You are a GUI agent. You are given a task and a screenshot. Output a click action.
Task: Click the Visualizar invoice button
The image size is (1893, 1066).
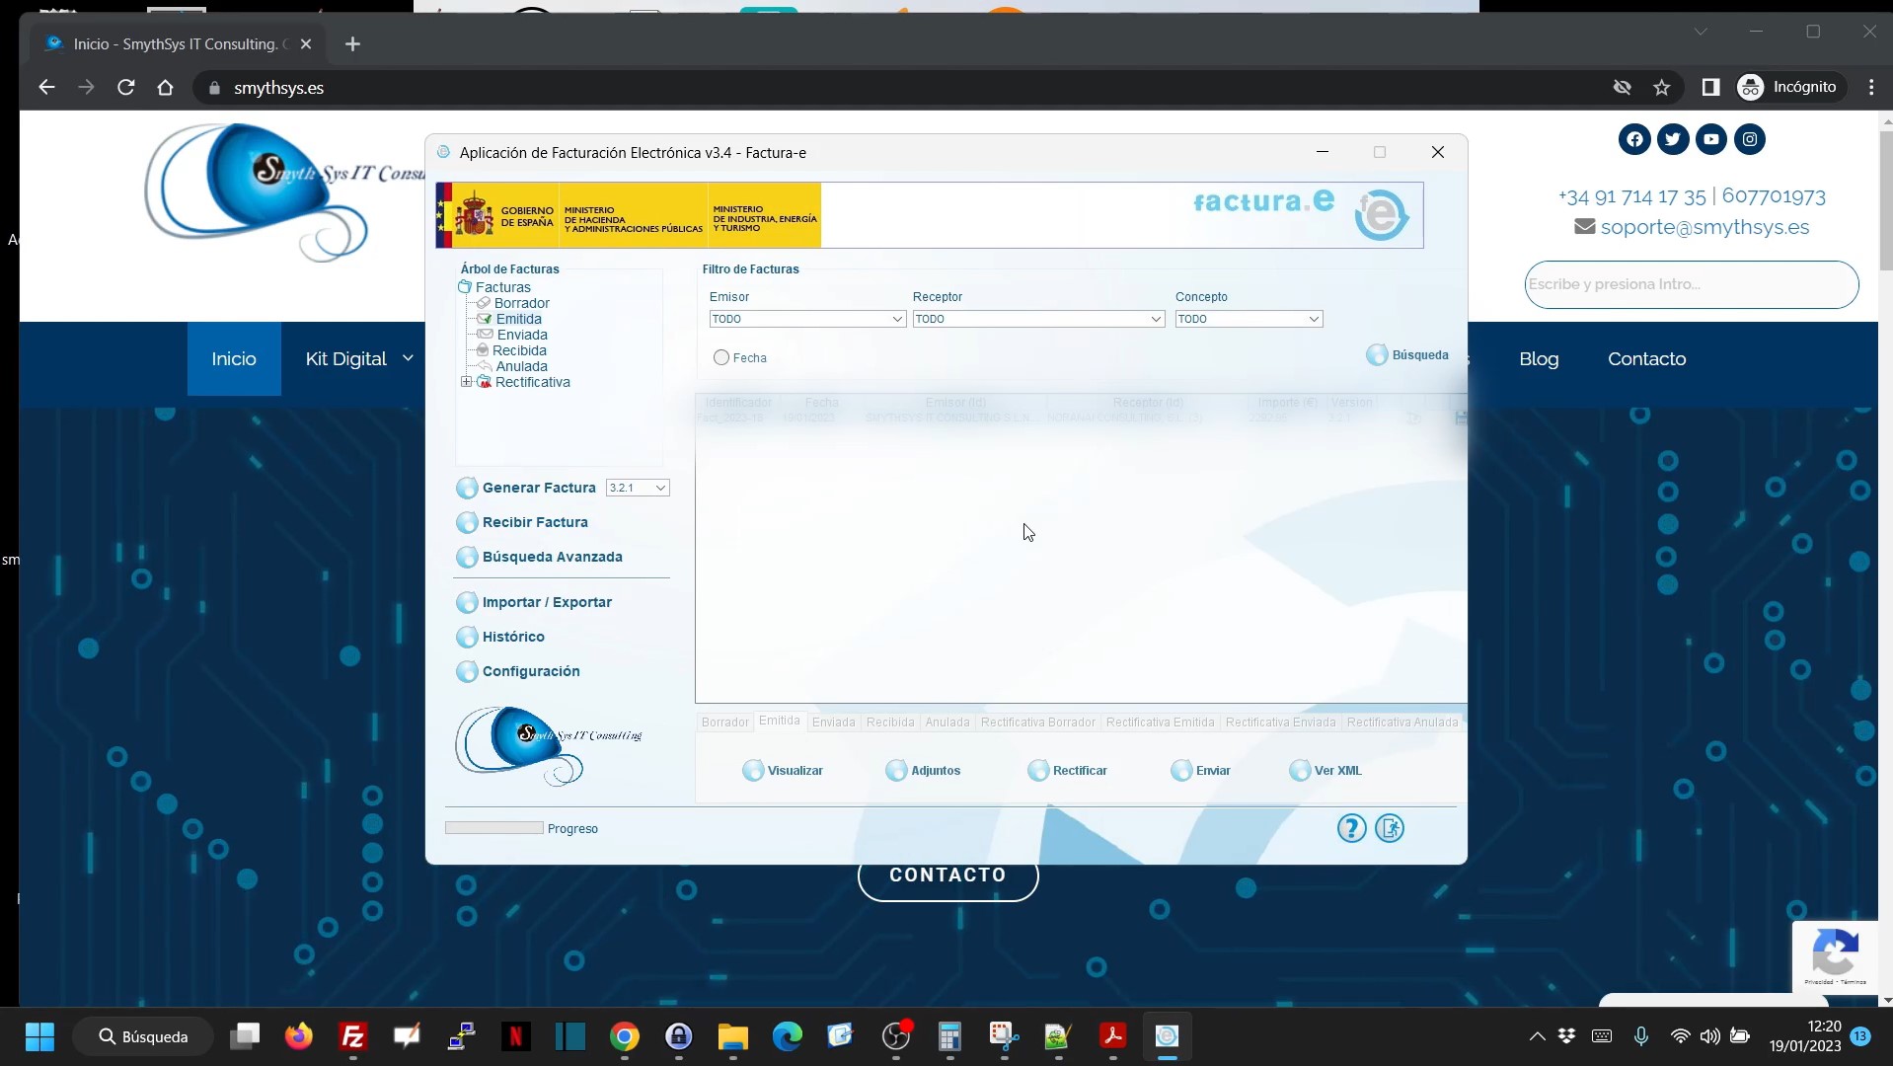point(784,771)
